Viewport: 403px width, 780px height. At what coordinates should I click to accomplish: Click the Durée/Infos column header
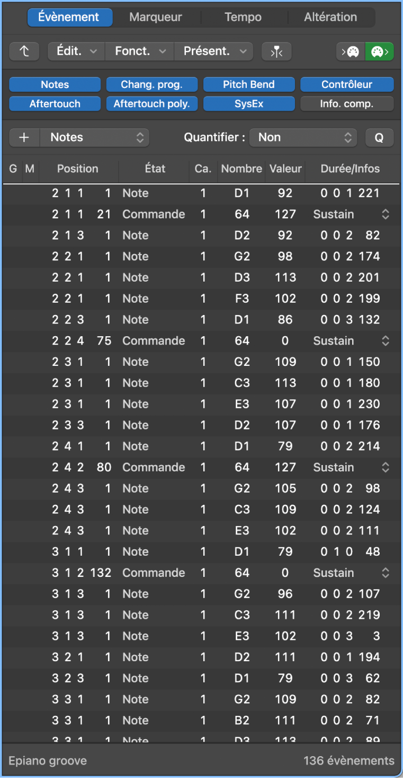pos(350,169)
